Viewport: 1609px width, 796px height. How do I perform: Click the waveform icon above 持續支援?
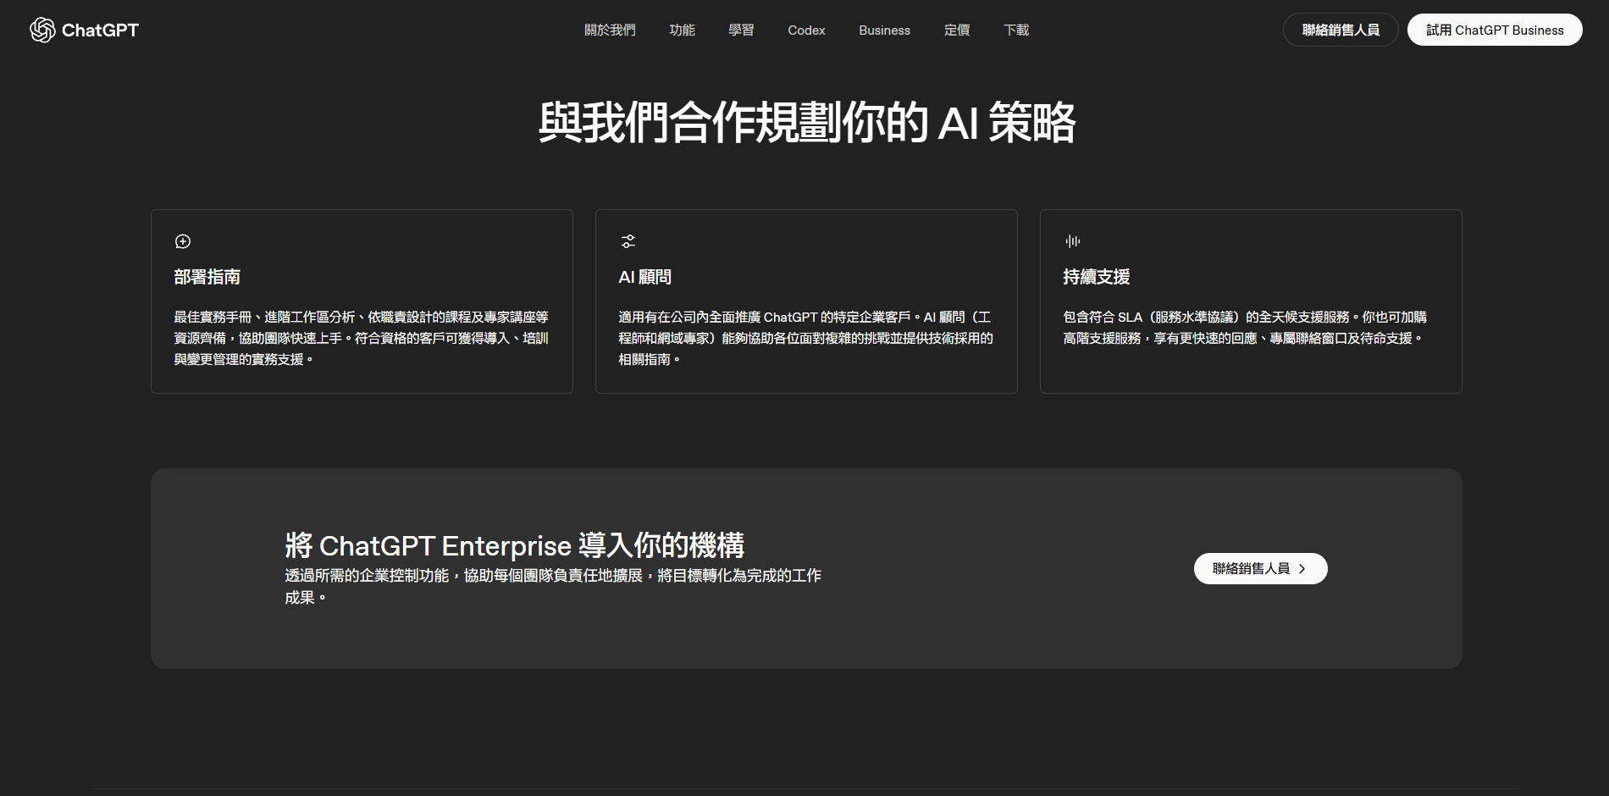coord(1073,241)
